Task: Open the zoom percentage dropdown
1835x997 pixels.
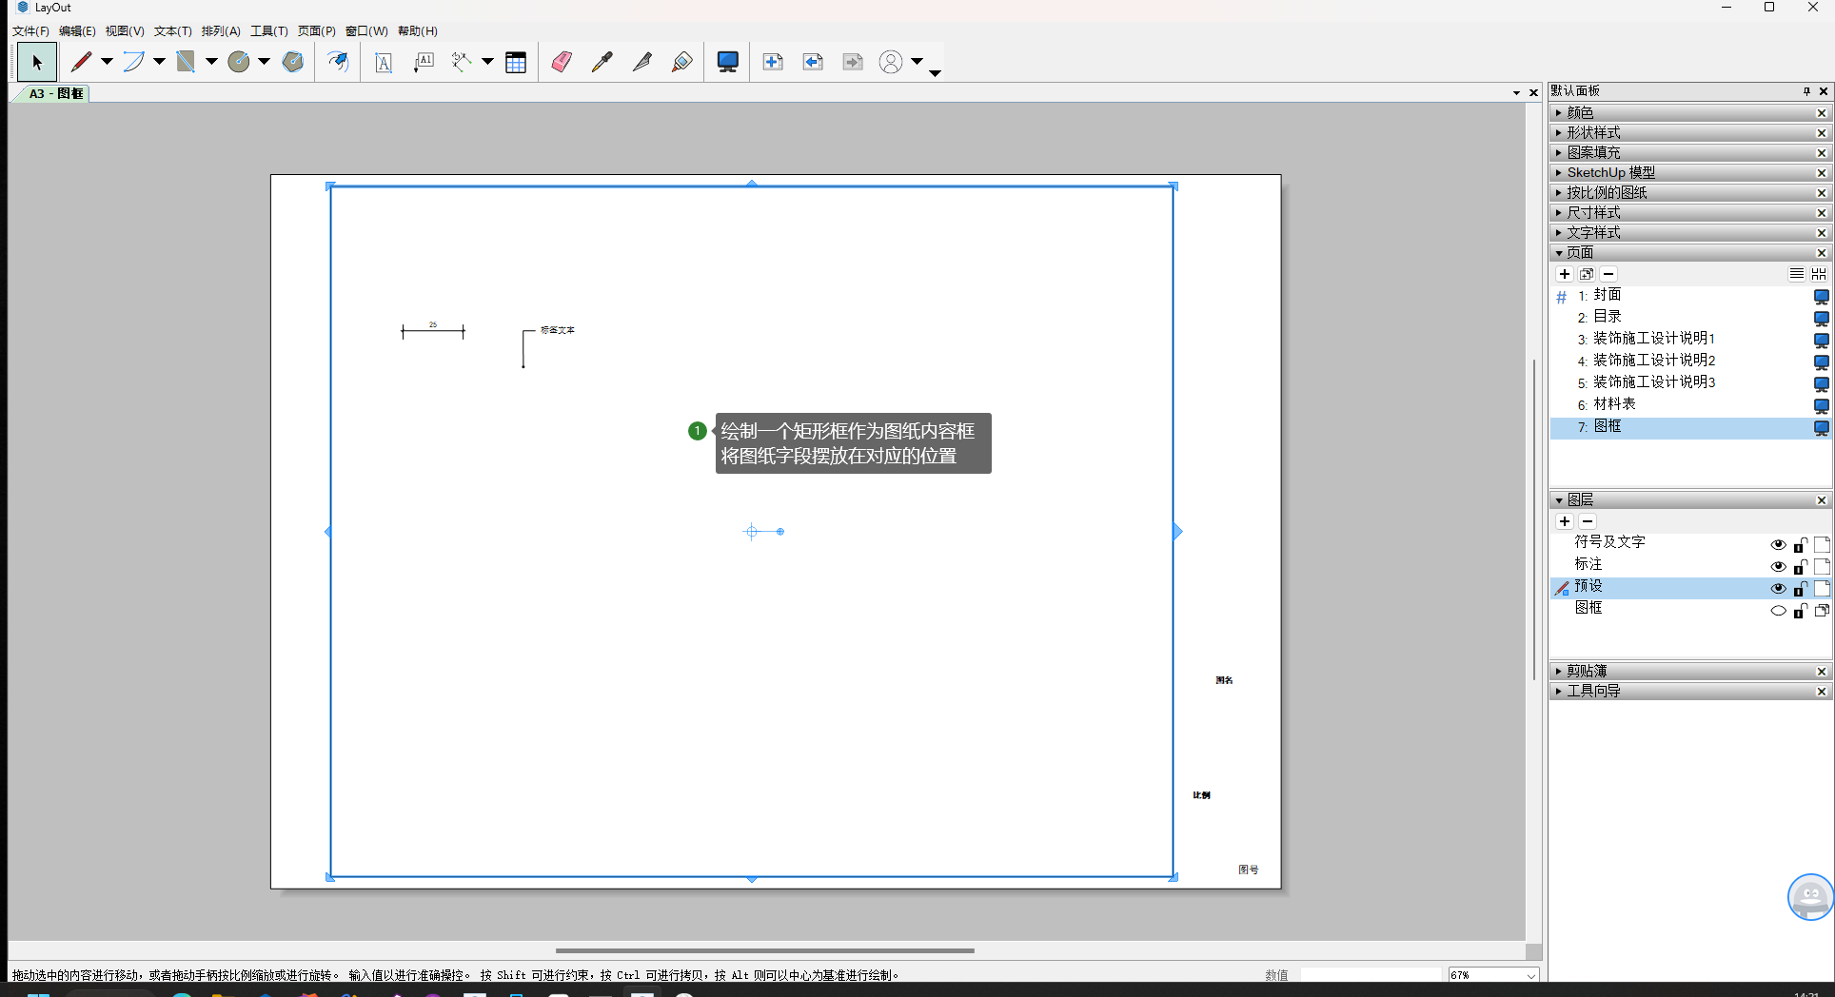Action: [x=1530, y=975]
